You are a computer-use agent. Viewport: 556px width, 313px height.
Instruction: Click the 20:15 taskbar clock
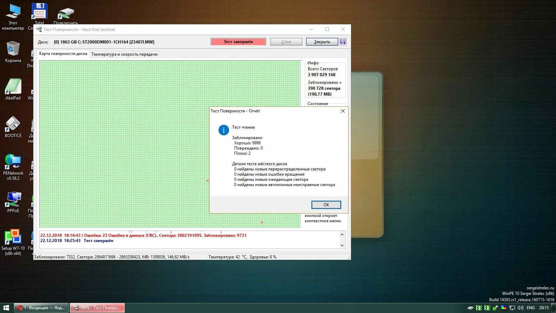click(x=544, y=308)
